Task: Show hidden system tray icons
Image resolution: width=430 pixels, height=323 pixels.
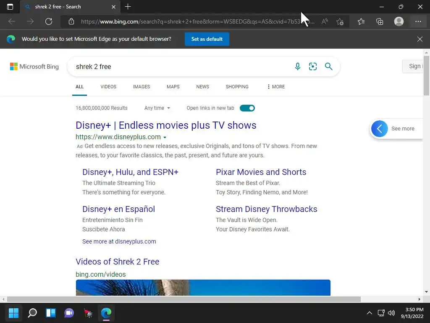Action: click(x=370, y=313)
